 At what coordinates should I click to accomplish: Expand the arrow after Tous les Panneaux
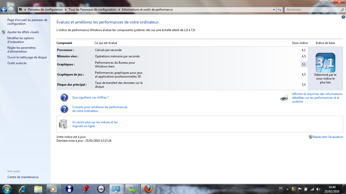(x=119, y=10)
